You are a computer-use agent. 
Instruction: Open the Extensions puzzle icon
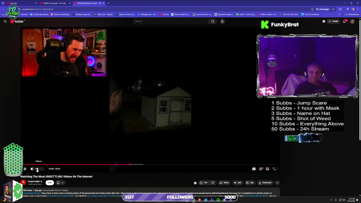click(340, 9)
